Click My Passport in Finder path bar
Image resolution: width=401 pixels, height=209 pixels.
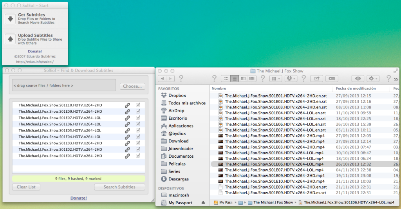tap(223, 202)
